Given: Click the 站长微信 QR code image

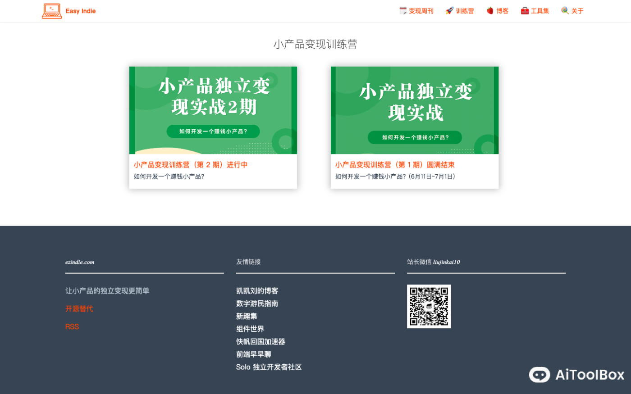Looking at the screenshot, I should coord(429,306).
